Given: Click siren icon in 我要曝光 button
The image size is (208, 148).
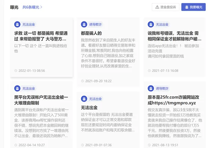Looking at the screenshot, I should (x=187, y=7).
